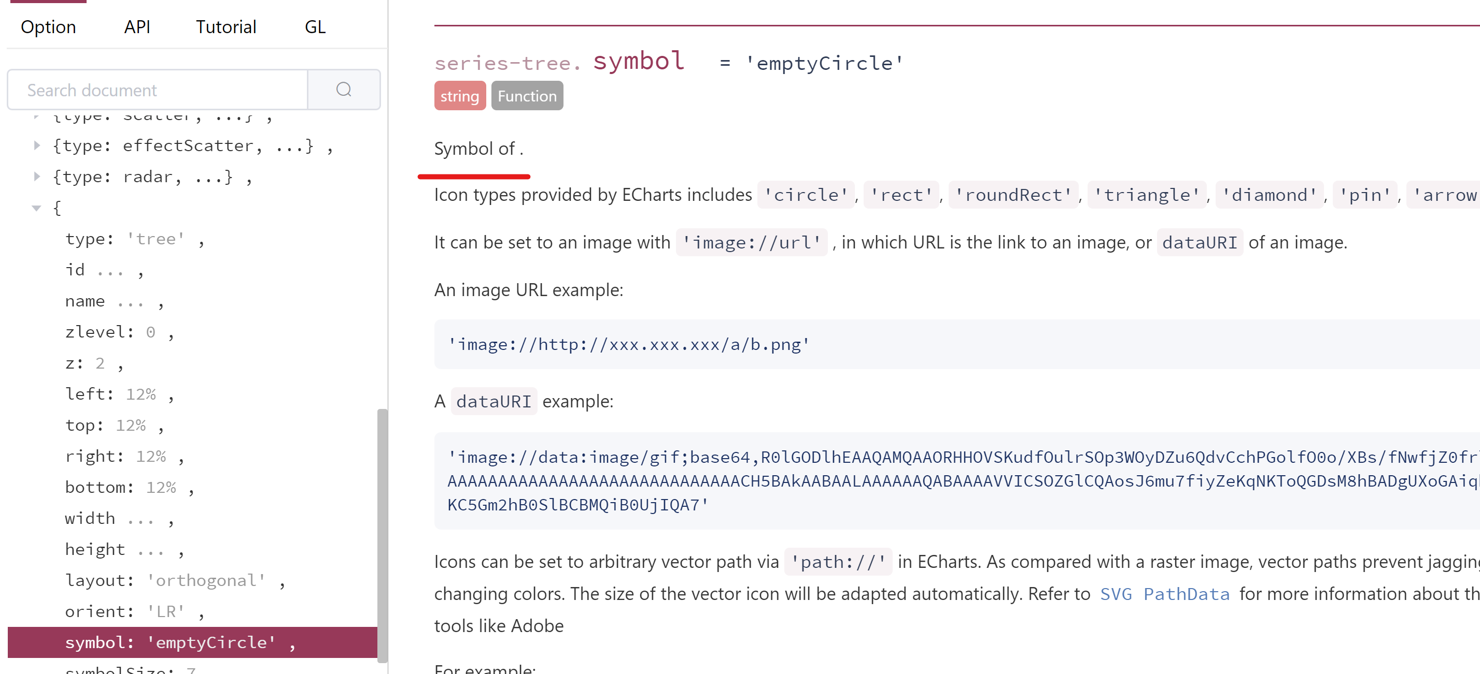The width and height of the screenshot is (1480, 674).
Task: Select the layout: 'orthogonal' property
Action: click(x=165, y=580)
